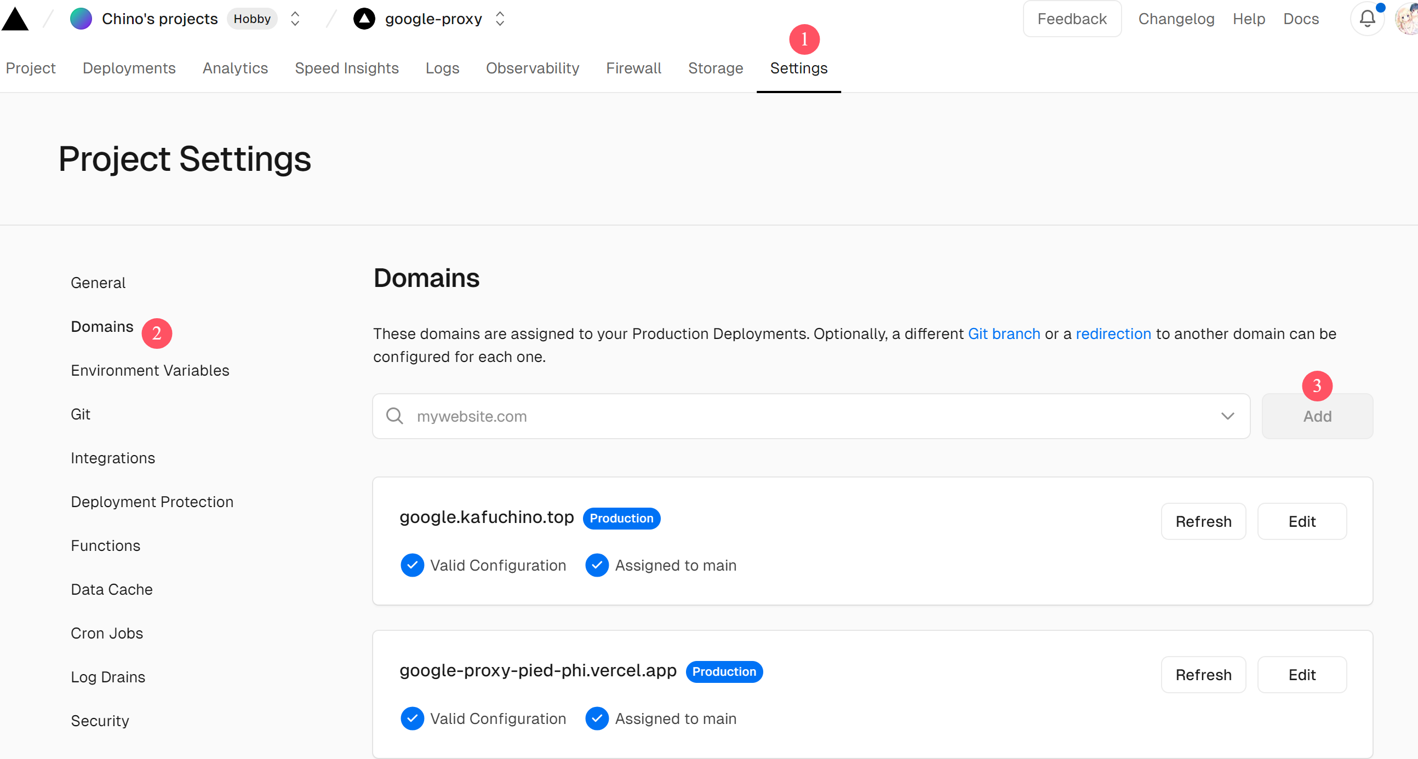Open Git settings in sidebar
1418x759 pixels.
(81, 414)
